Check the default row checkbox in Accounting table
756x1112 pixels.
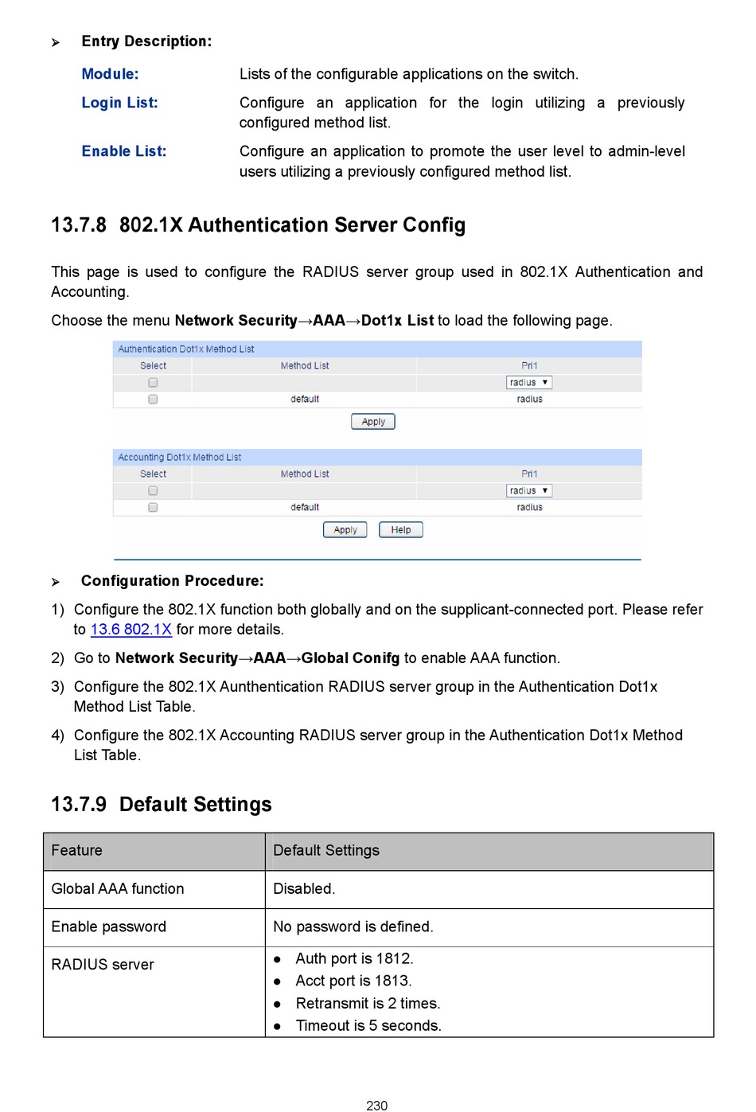click(153, 508)
